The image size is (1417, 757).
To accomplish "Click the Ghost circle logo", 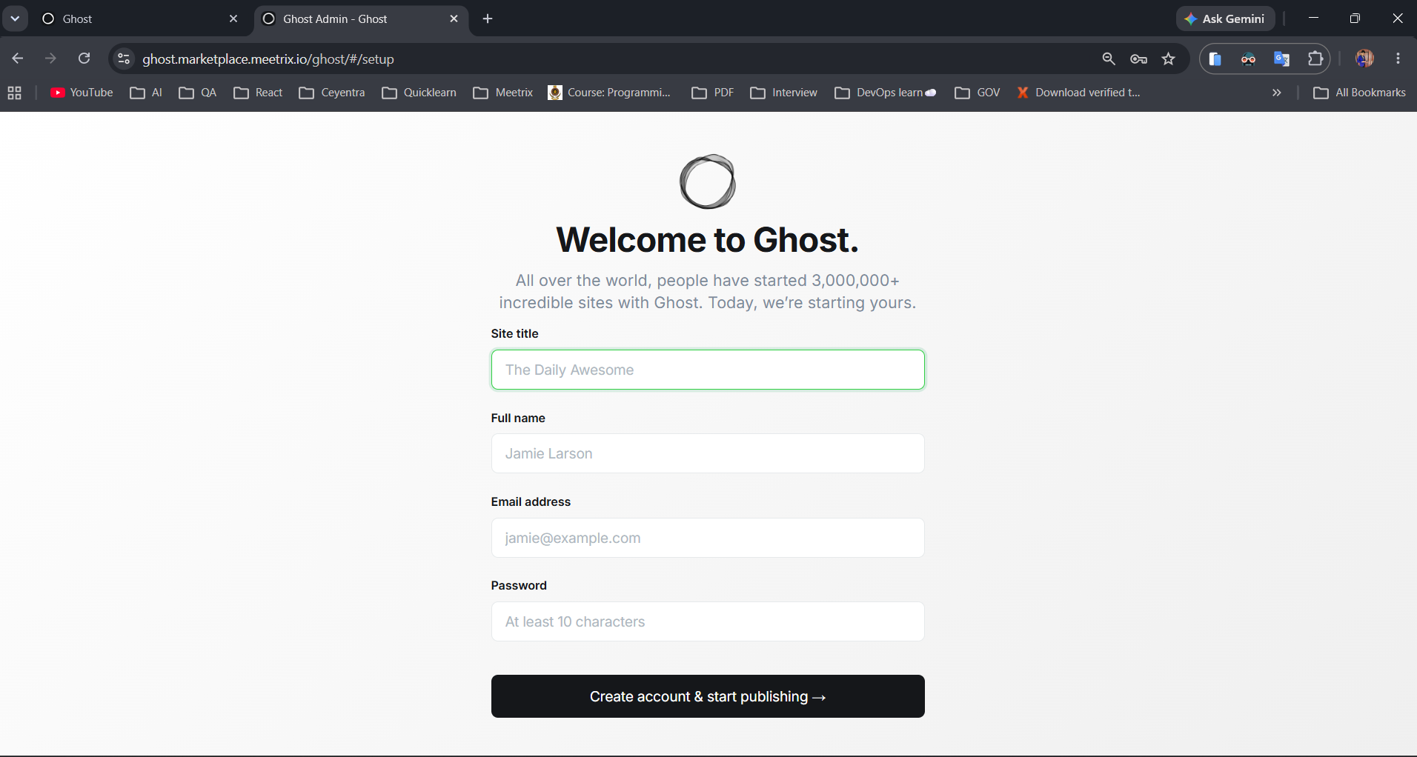I will 708,181.
